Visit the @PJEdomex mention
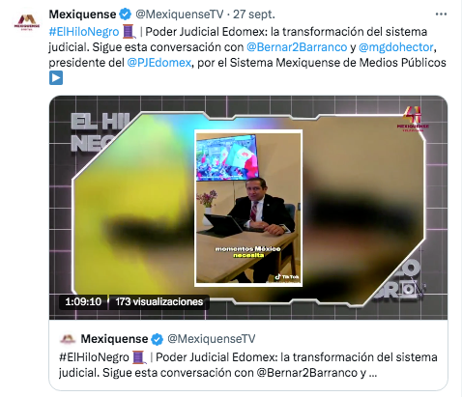The image size is (462, 397). point(159,63)
